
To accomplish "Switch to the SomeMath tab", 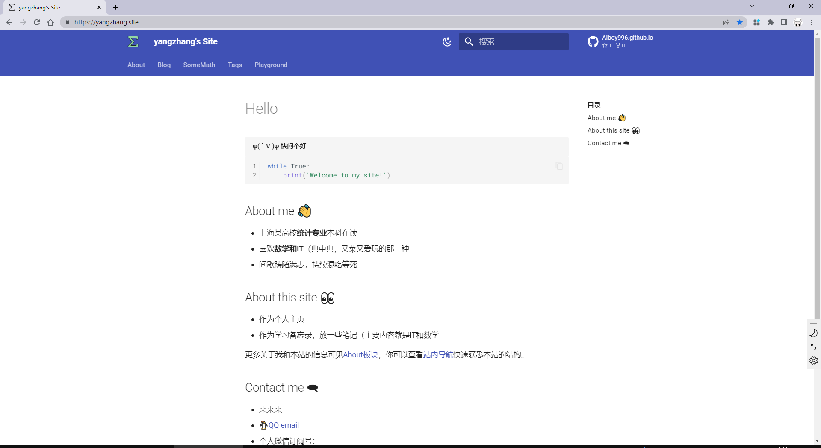I will [199, 65].
